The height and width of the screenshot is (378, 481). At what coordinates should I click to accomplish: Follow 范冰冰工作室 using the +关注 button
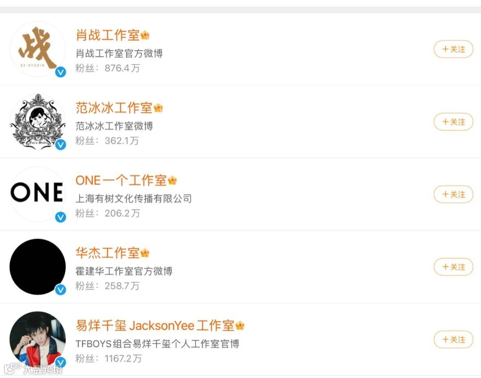click(x=453, y=122)
